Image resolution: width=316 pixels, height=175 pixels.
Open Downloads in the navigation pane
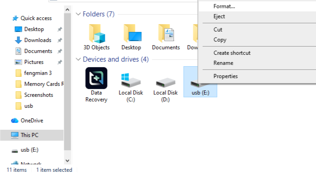38,40
